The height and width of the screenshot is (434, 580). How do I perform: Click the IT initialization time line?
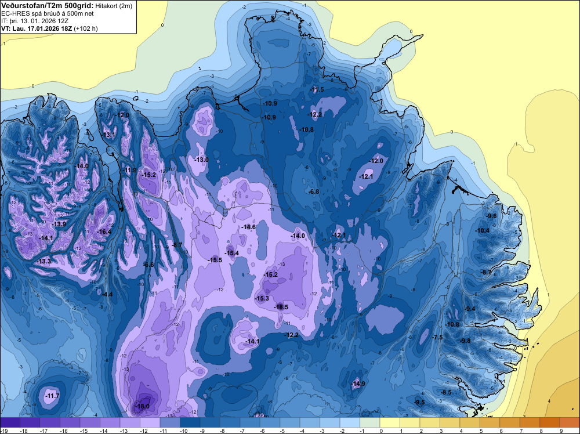tap(35, 21)
